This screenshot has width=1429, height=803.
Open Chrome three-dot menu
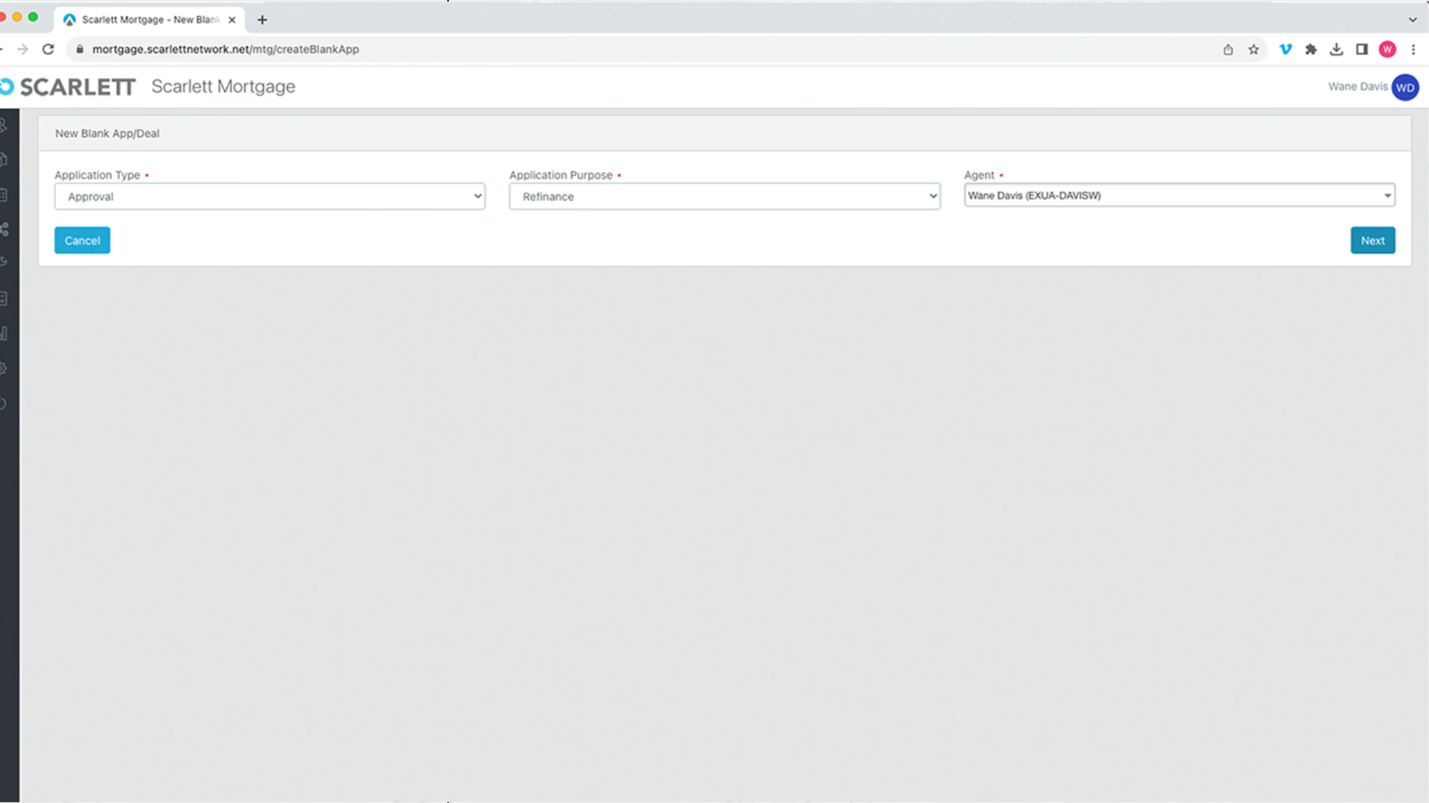[1413, 49]
